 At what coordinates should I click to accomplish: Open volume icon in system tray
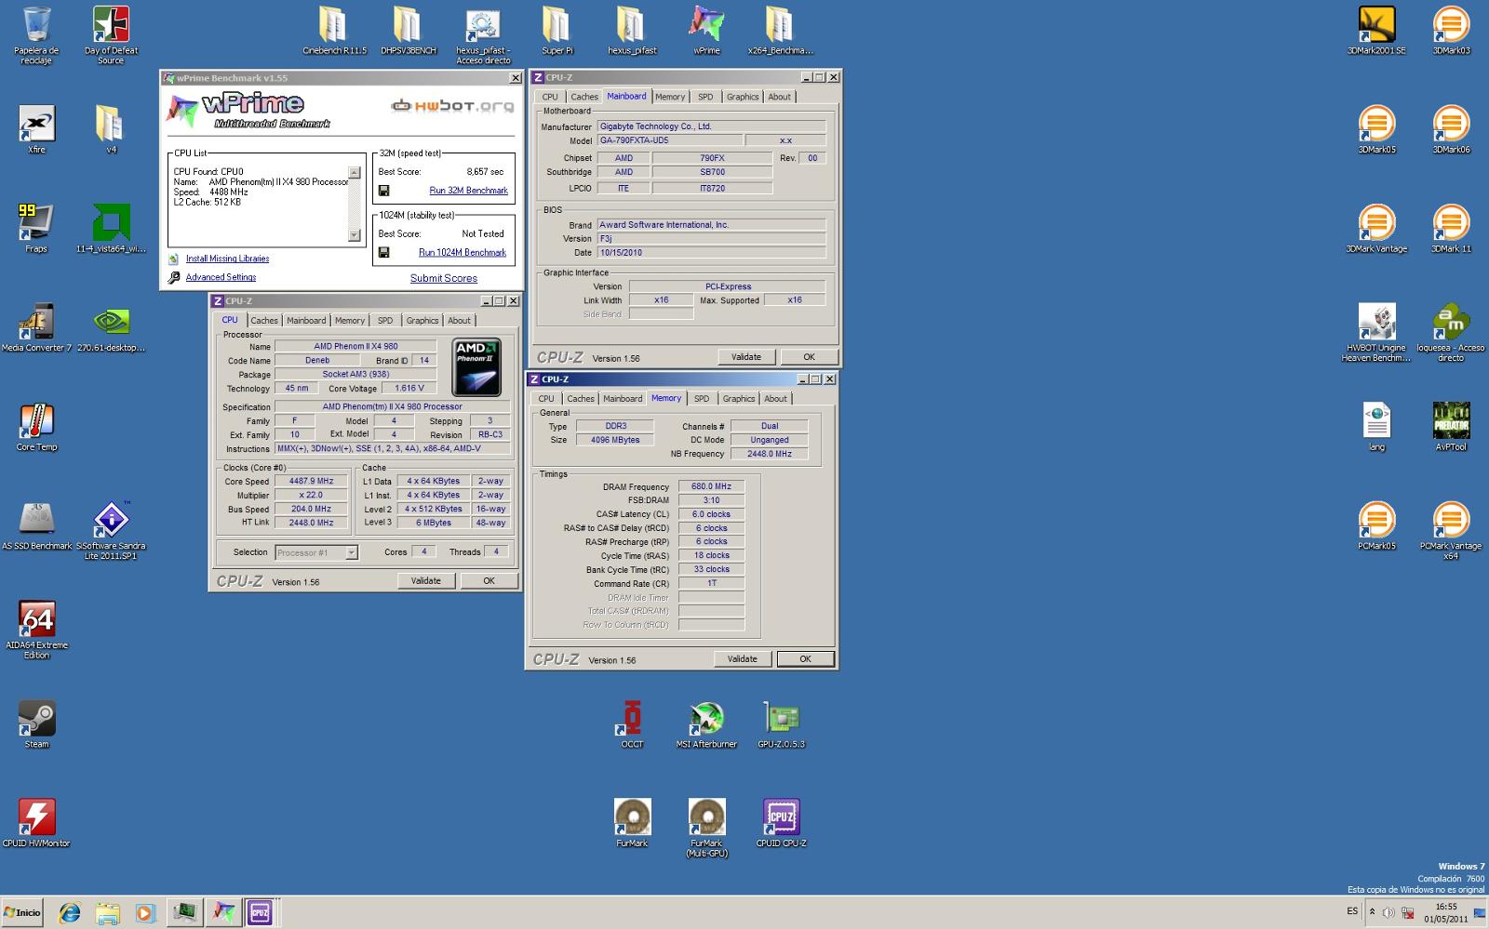click(x=1388, y=913)
